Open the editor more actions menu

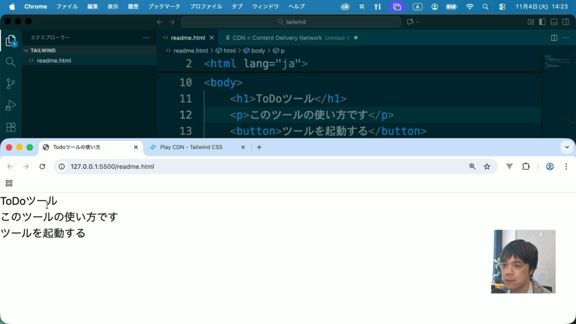(x=566, y=38)
